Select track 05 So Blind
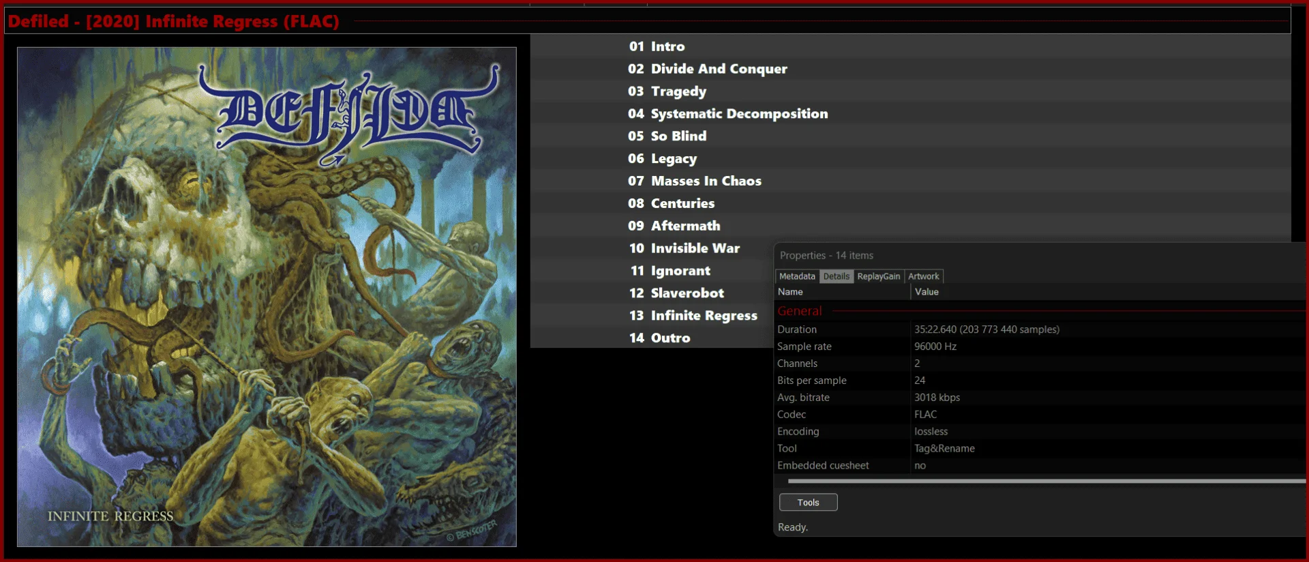This screenshot has height=562, width=1309. (x=911, y=136)
